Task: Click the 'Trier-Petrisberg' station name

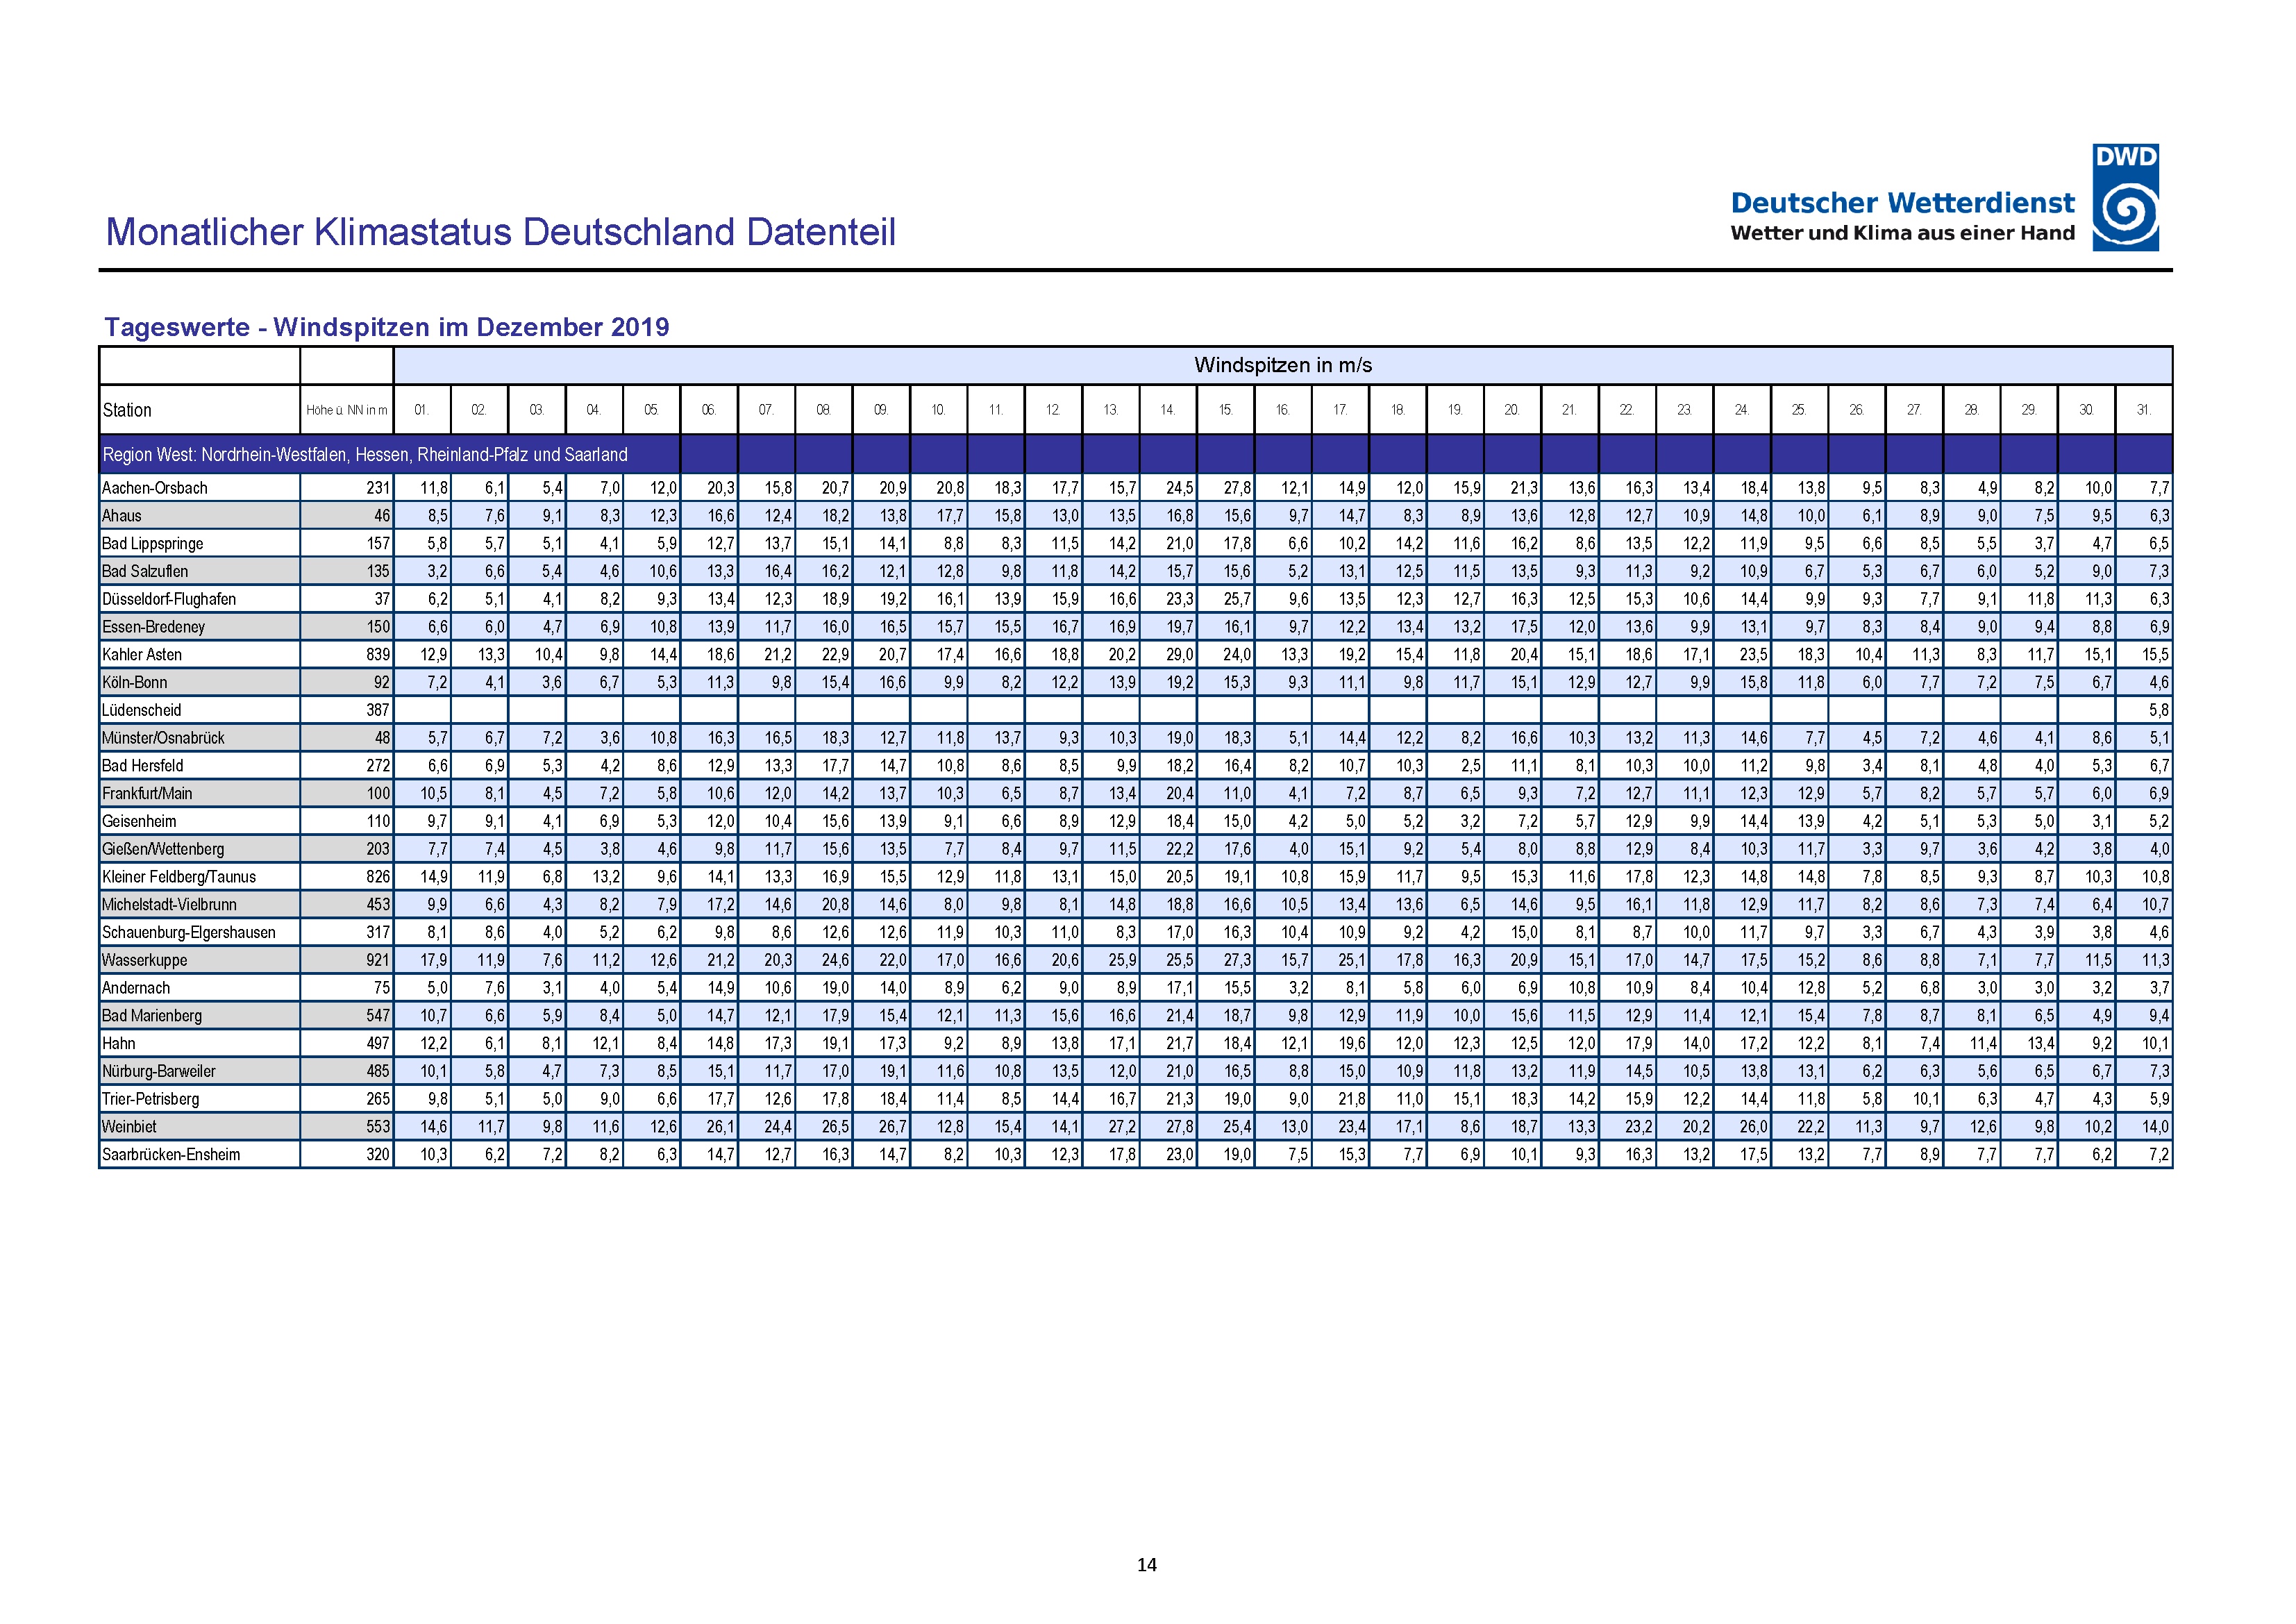Action: click(151, 1099)
